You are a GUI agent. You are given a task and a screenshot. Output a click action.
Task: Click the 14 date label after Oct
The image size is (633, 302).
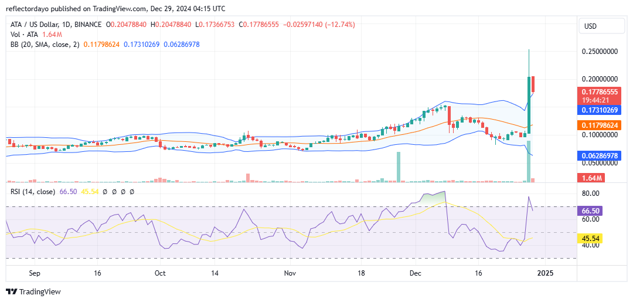(x=215, y=273)
